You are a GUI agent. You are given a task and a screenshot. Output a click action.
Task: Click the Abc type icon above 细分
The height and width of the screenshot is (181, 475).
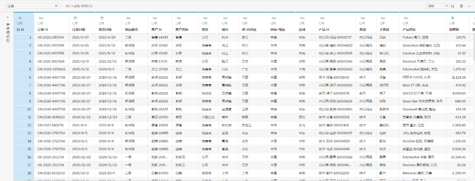tap(206, 18)
